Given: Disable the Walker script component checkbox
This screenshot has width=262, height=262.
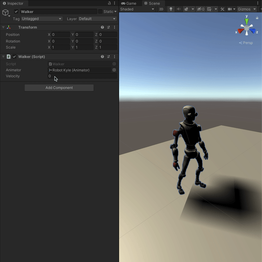Looking at the screenshot, I should (x=14, y=56).
